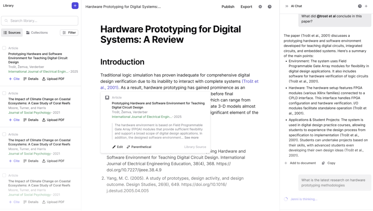
Task: Open document settings gear icon
Action: coord(260,7)
